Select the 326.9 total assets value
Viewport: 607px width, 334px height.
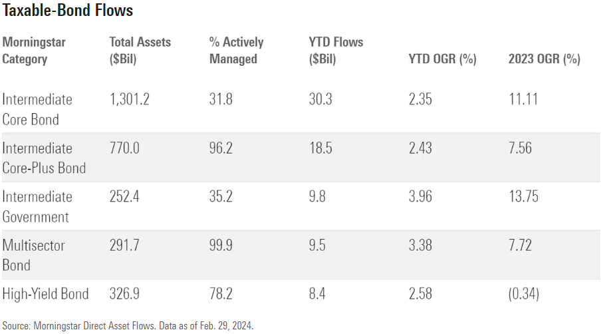[x=124, y=294]
